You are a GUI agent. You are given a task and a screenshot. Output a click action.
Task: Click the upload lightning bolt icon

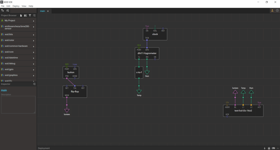[x=265, y=148]
